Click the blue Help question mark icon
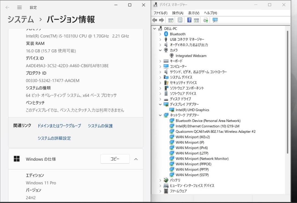Viewport: 297px width, 203px height. tap(189, 20)
